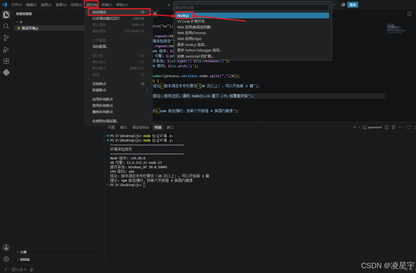The image size is (416, 273).
Task: Click the go back arrow in title bar
Action: coord(169,5)
